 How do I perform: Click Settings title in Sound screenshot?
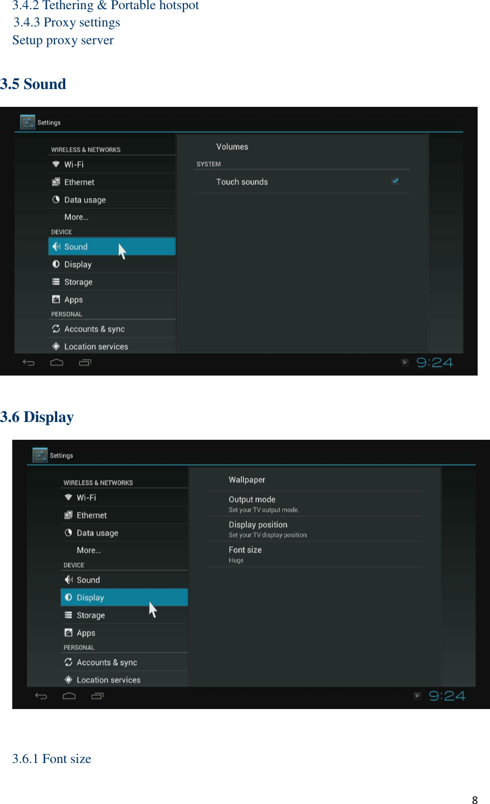[x=49, y=122]
